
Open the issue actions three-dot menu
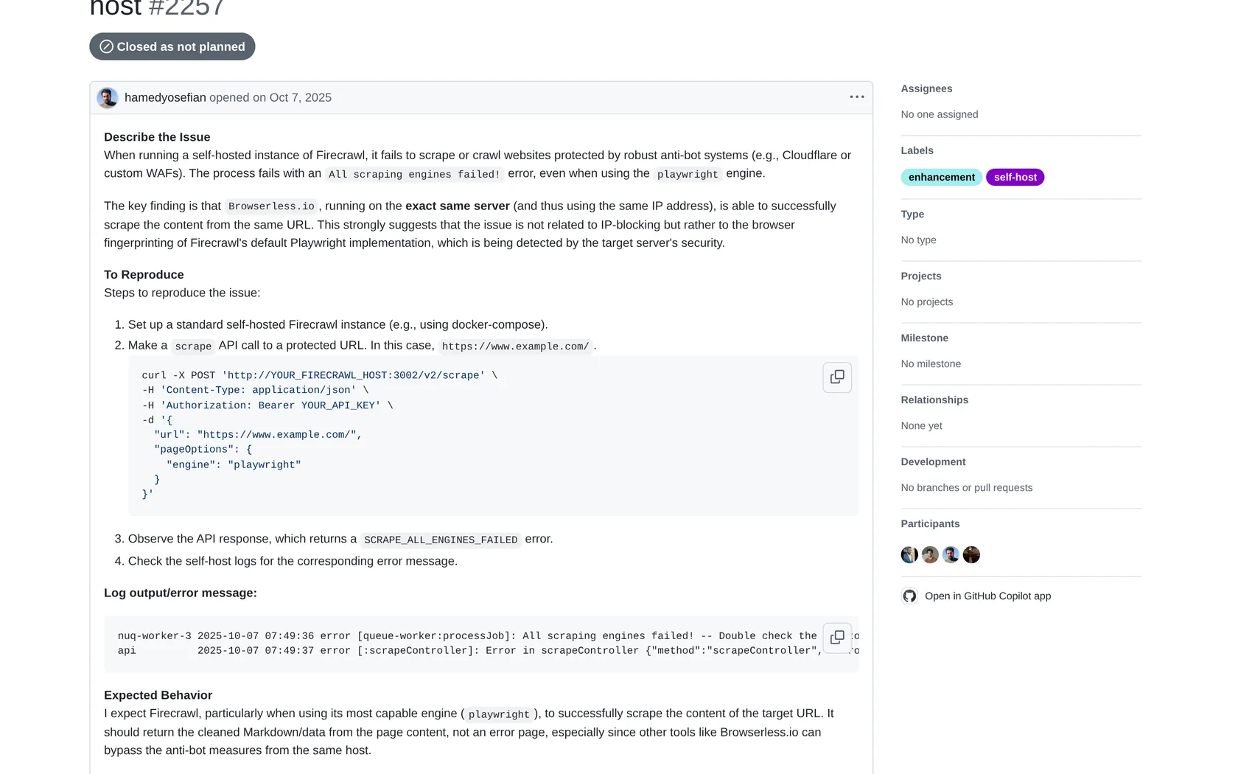point(856,97)
